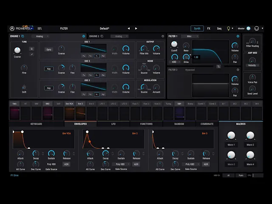Image resolution: width=272 pixels, height=204 pixels.
Task: Toggle Engine 1 power button
Action: [84, 36]
